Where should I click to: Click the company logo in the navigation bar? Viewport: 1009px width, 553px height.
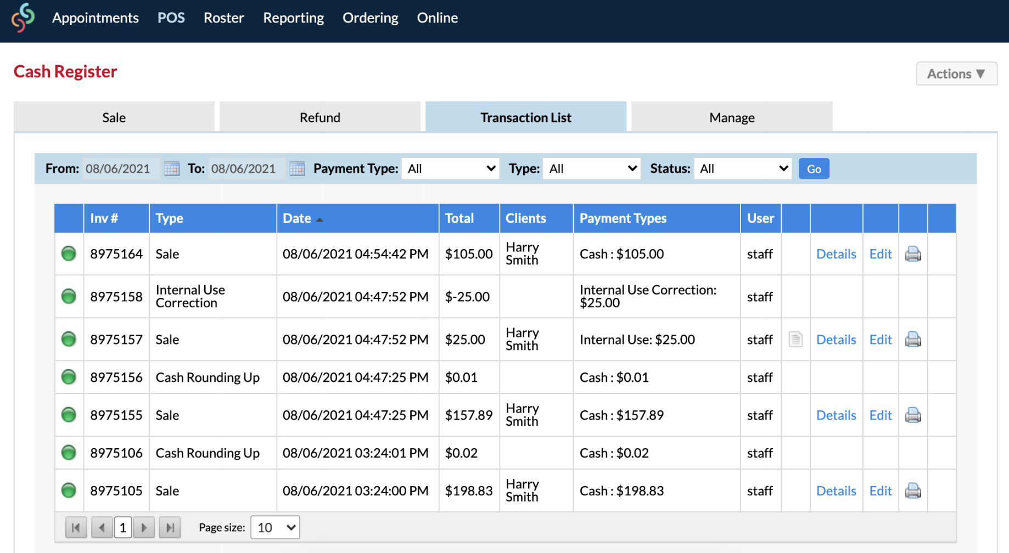(23, 17)
